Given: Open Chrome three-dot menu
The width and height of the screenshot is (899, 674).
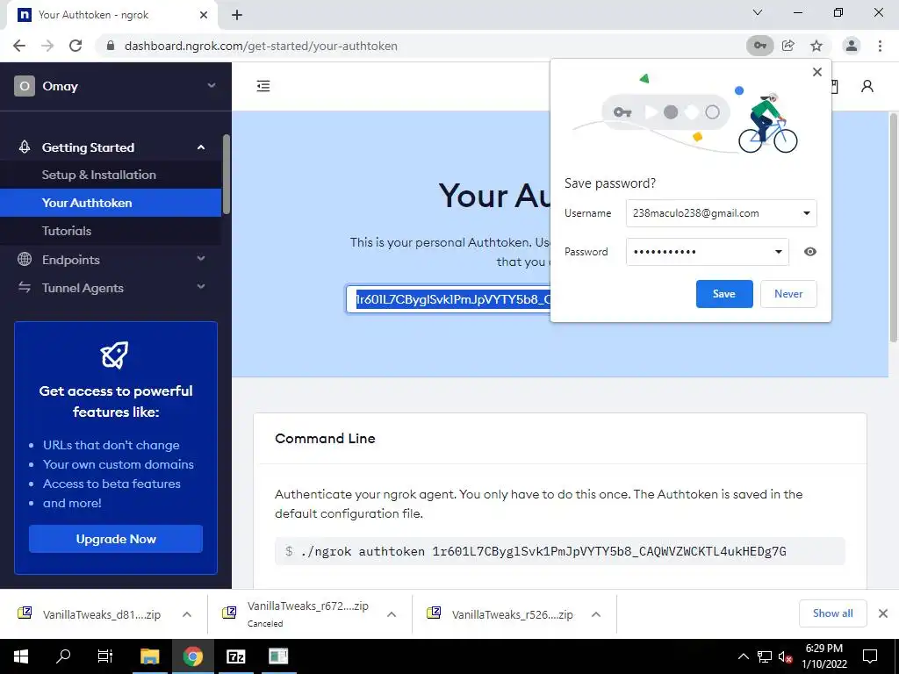Looking at the screenshot, I should point(880,46).
